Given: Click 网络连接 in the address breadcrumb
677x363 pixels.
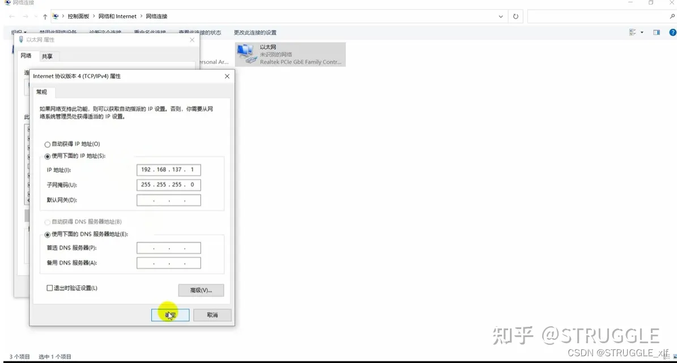Looking at the screenshot, I should coord(157,16).
